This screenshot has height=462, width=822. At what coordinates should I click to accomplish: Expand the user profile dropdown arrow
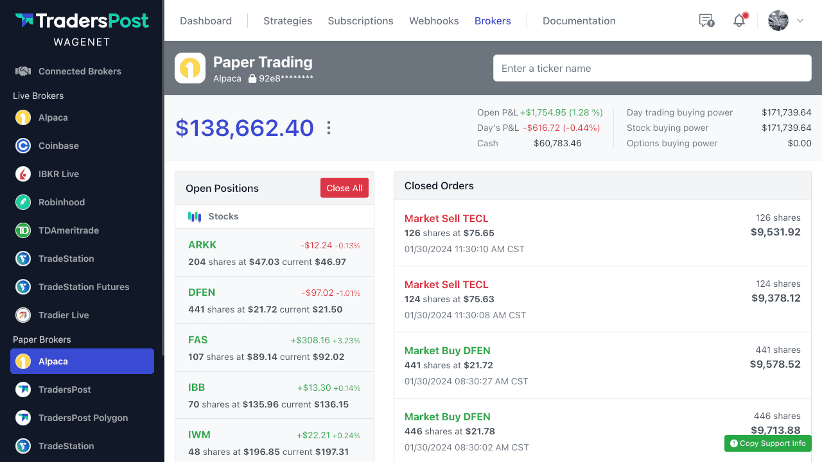800,21
